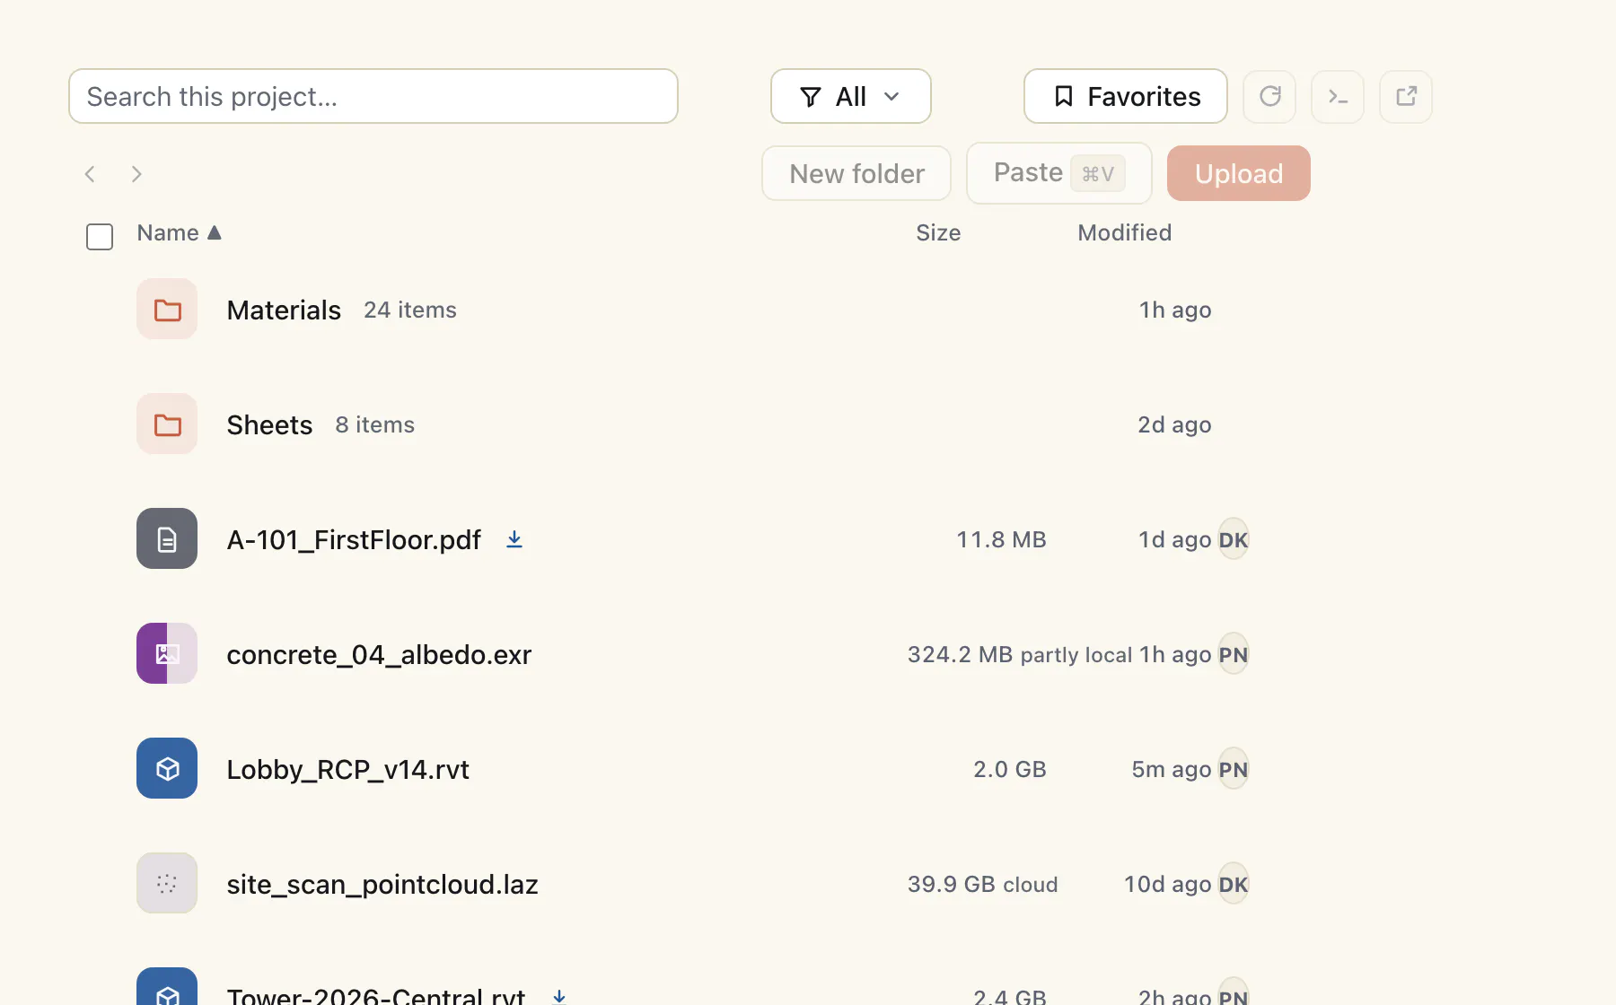Screen dimensions: 1616x1005
Task: Open the terminal prompt icon button
Action: coord(1338,96)
